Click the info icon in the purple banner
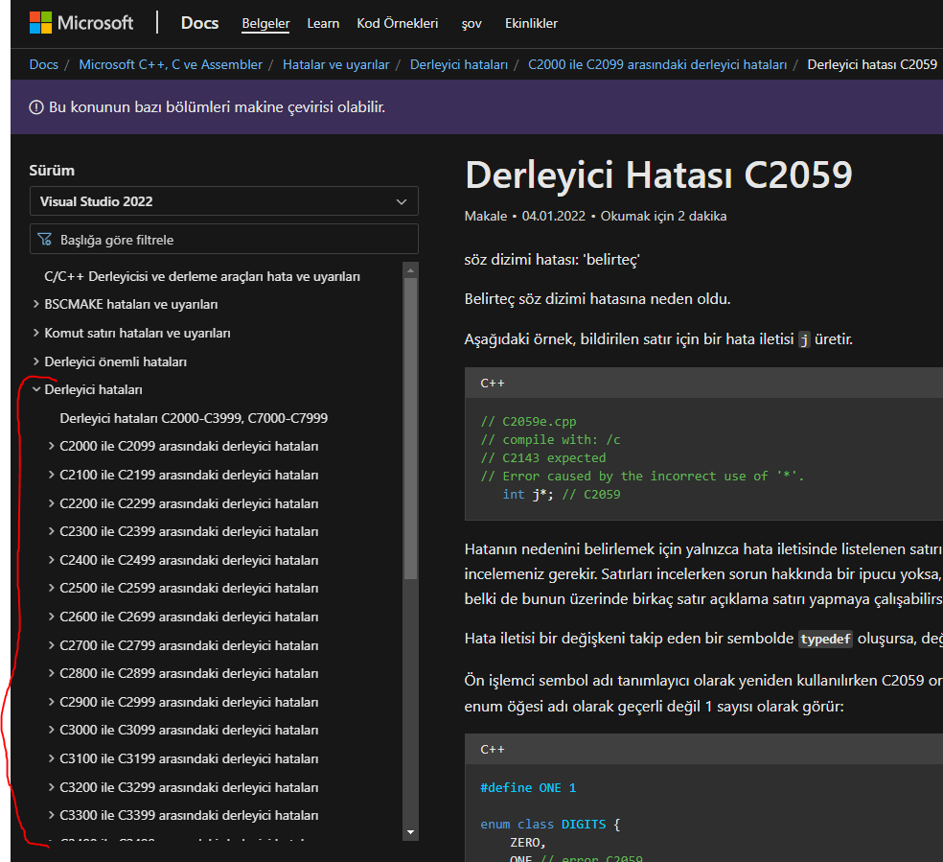The width and height of the screenshot is (943, 862). [36, 106]
